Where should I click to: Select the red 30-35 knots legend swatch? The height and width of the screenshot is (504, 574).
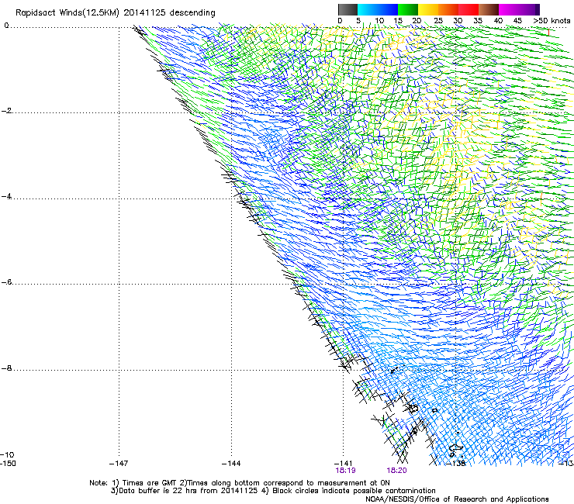tap(469, 9)
